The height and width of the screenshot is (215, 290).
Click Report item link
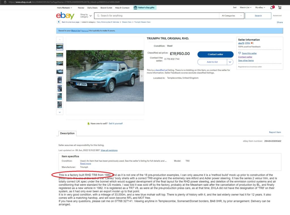[275, 132]
